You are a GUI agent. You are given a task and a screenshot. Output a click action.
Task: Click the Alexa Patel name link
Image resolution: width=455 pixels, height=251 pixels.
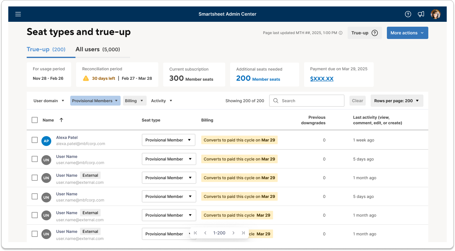(x=67, y=137)
